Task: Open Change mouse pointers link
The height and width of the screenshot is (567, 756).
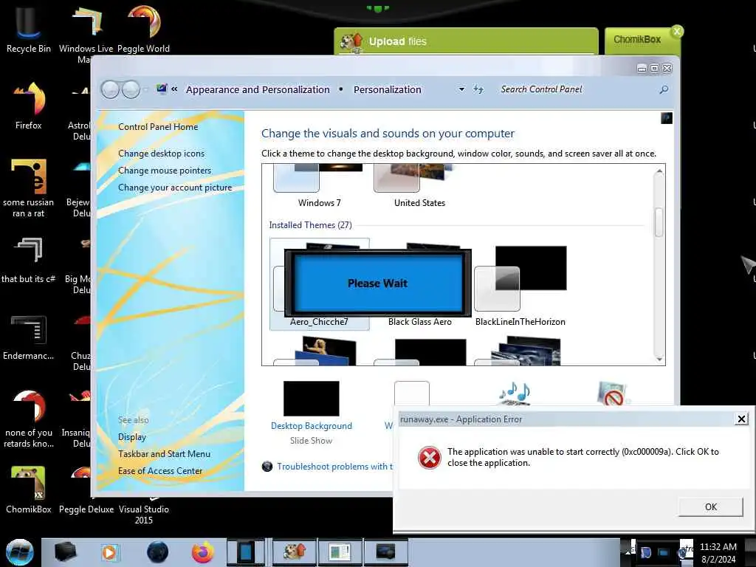Action: coord(165,171)
